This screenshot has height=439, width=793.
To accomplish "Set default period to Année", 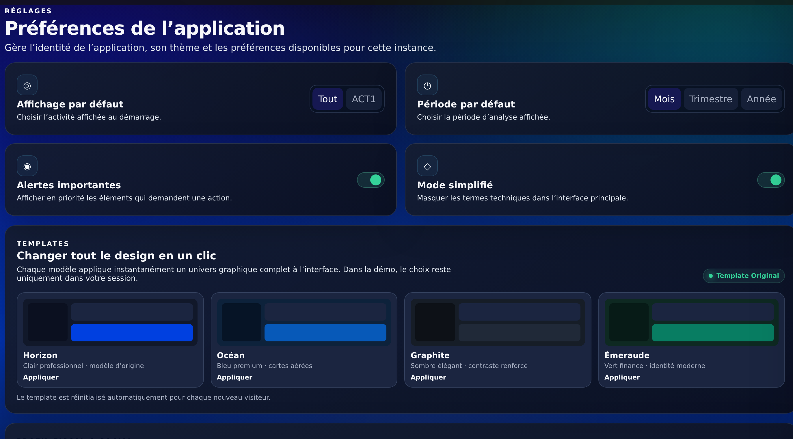I will tap(761, 99).
